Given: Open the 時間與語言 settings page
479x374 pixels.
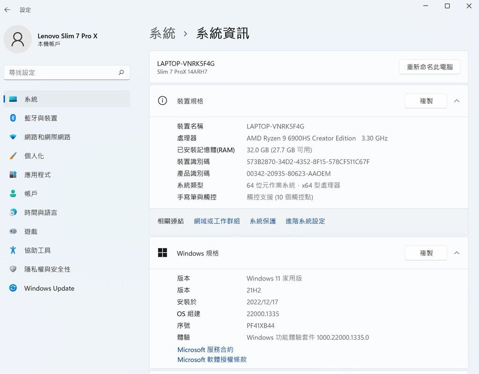Looking at the screenshot, I should 41,213.
